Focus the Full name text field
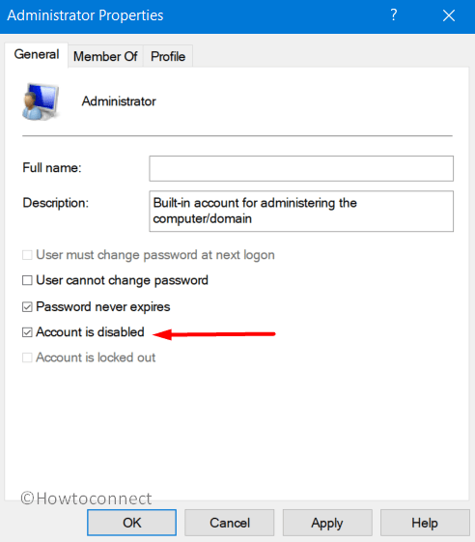 [x=301, y=168]
